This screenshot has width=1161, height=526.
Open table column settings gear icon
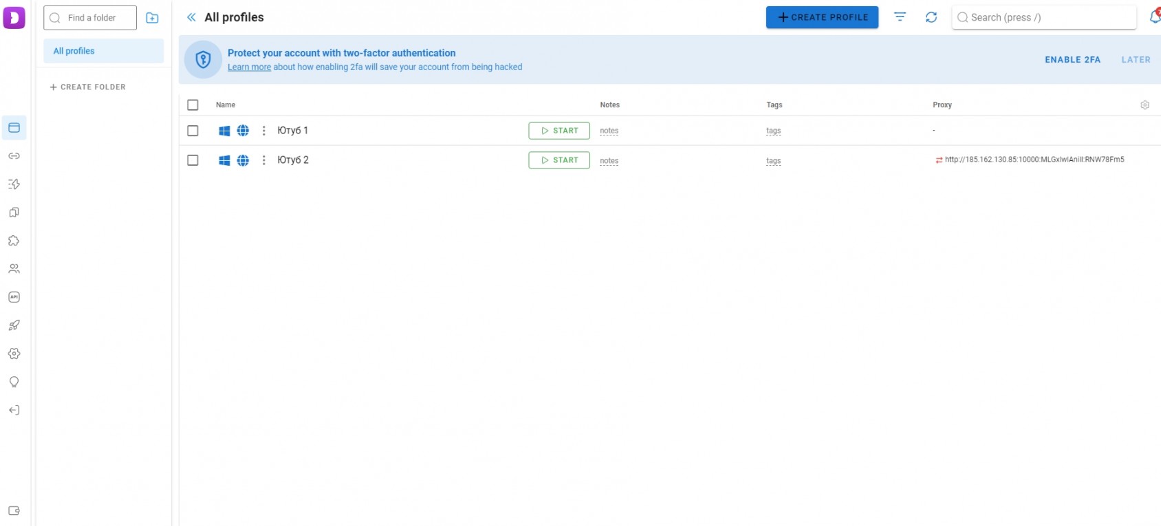point(1145,105)
